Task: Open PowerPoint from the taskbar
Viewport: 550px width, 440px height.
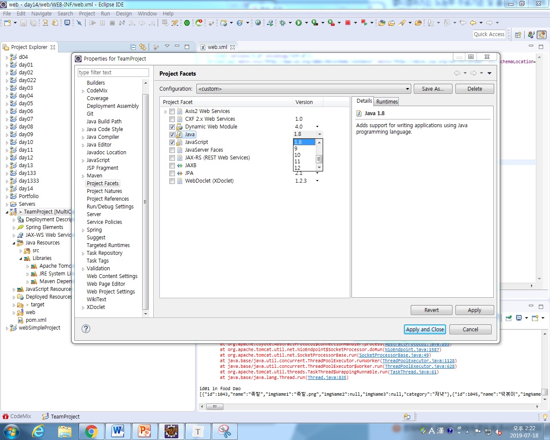Action: [144, 431]
